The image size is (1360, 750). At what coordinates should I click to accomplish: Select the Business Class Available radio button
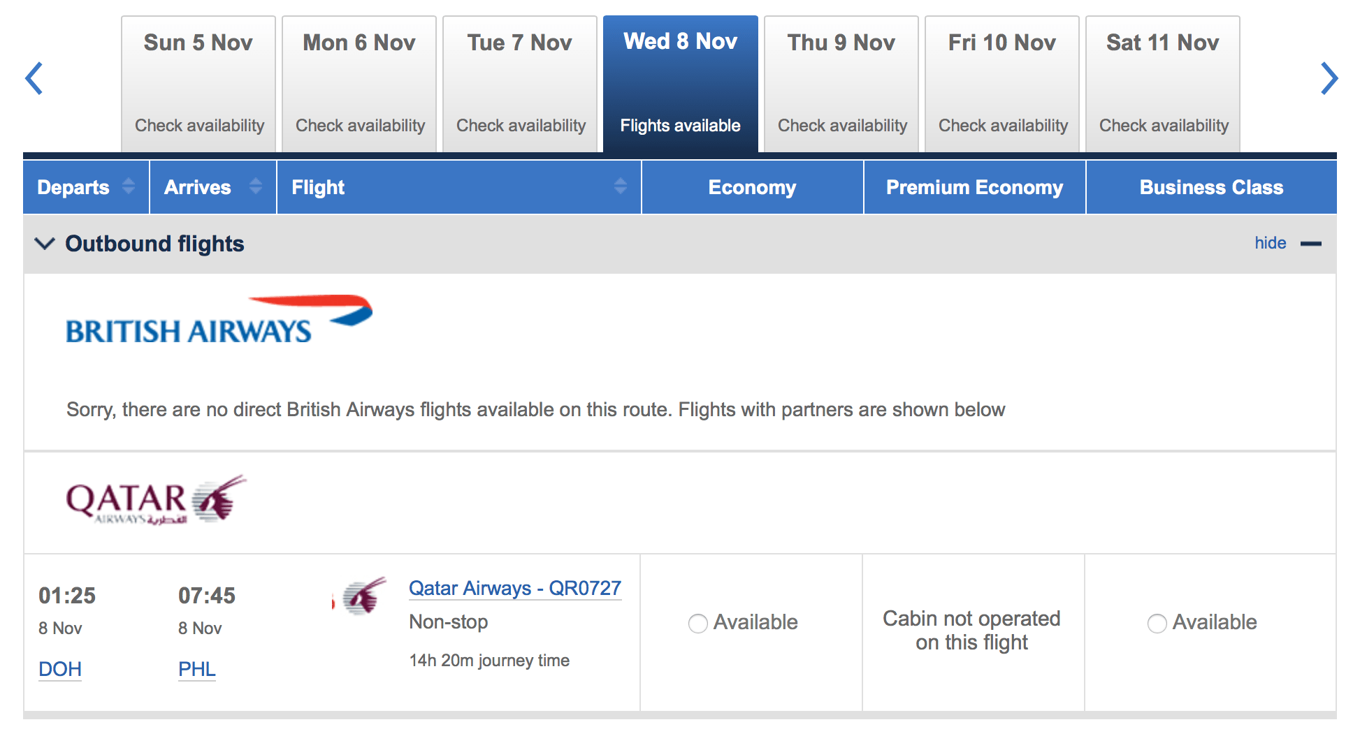coord(1157,623)
